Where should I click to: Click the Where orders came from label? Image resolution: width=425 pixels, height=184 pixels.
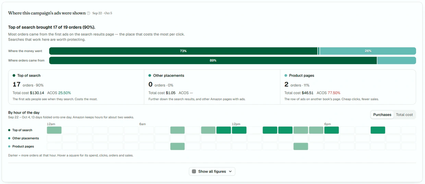click(26, 60)
